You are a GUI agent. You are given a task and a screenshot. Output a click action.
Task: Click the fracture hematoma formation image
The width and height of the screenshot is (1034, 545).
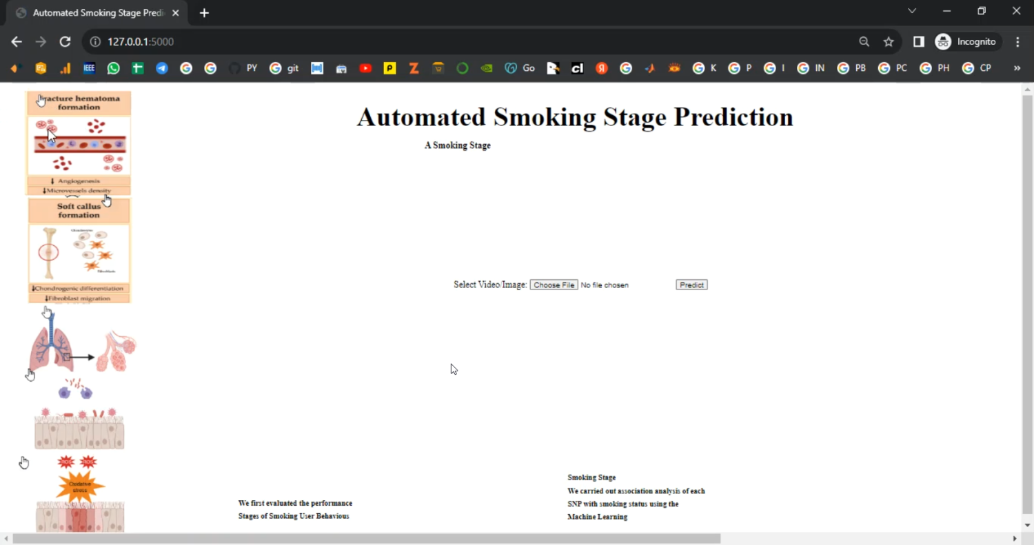(79, 143)
